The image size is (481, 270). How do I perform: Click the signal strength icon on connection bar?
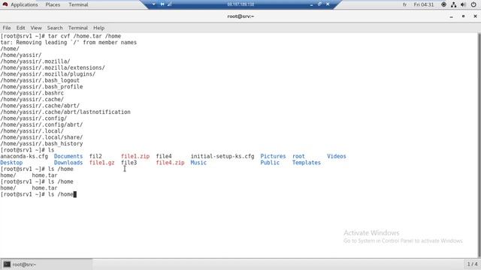[x=169, y=4]
